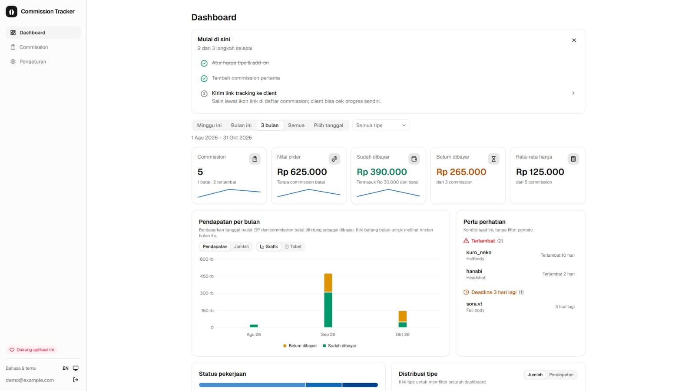Click step 3 circle icon
This screenshot has width=695, height=391.
click(204, 93)
